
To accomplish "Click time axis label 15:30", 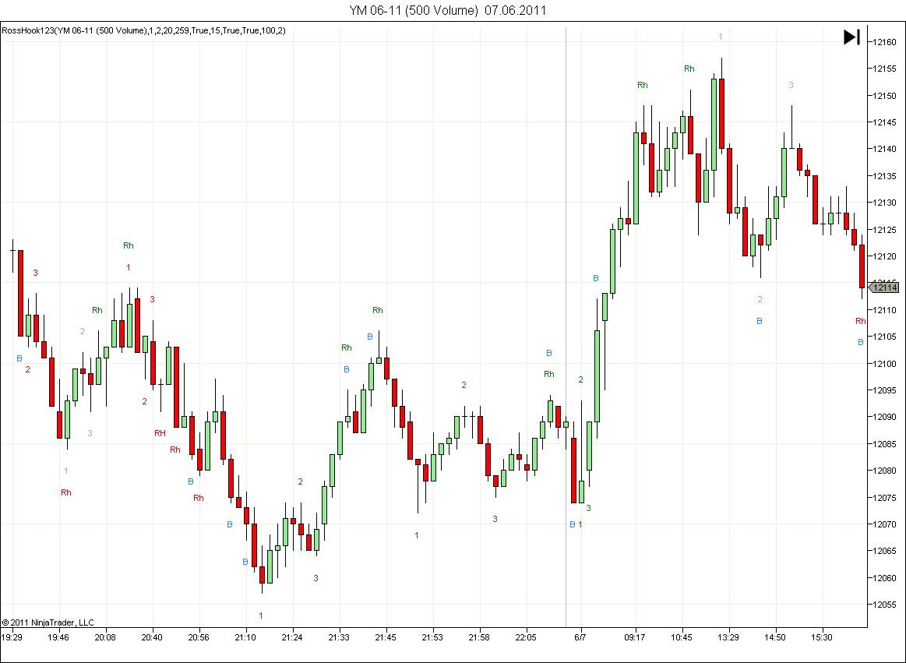I will point(822,637).
